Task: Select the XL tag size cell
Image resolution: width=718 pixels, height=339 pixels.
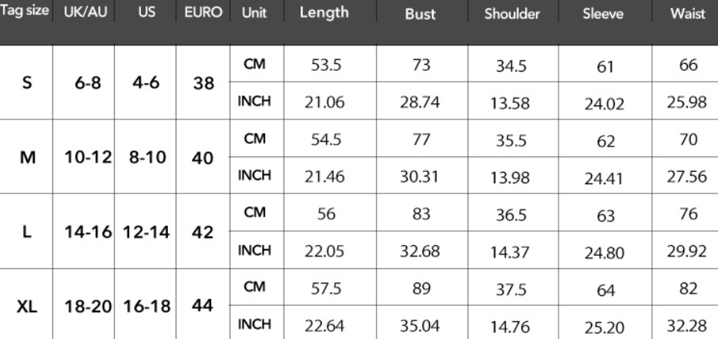Action: [27, 307]
